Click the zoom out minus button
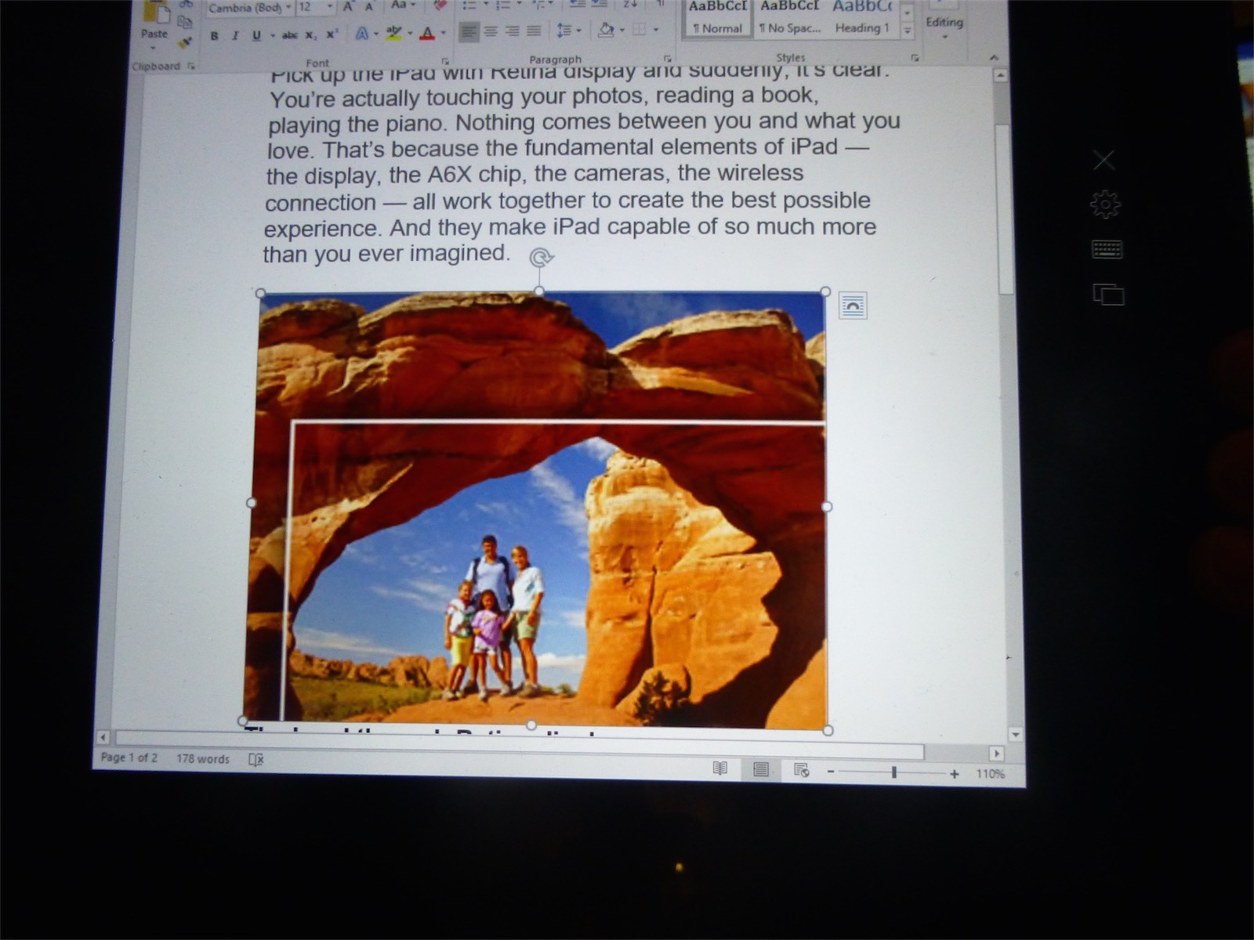Screen dimensions: 1254x940 [x=831, y=772]
